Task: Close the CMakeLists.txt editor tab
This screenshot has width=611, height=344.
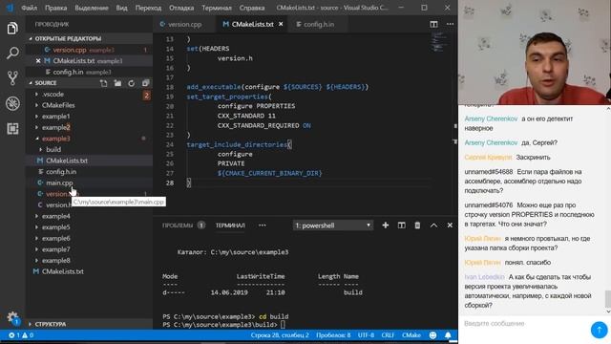Action: tap(281, 24)
